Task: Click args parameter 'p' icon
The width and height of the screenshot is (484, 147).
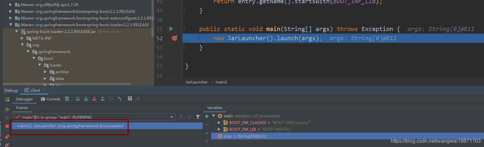Action: click(220, 136)
